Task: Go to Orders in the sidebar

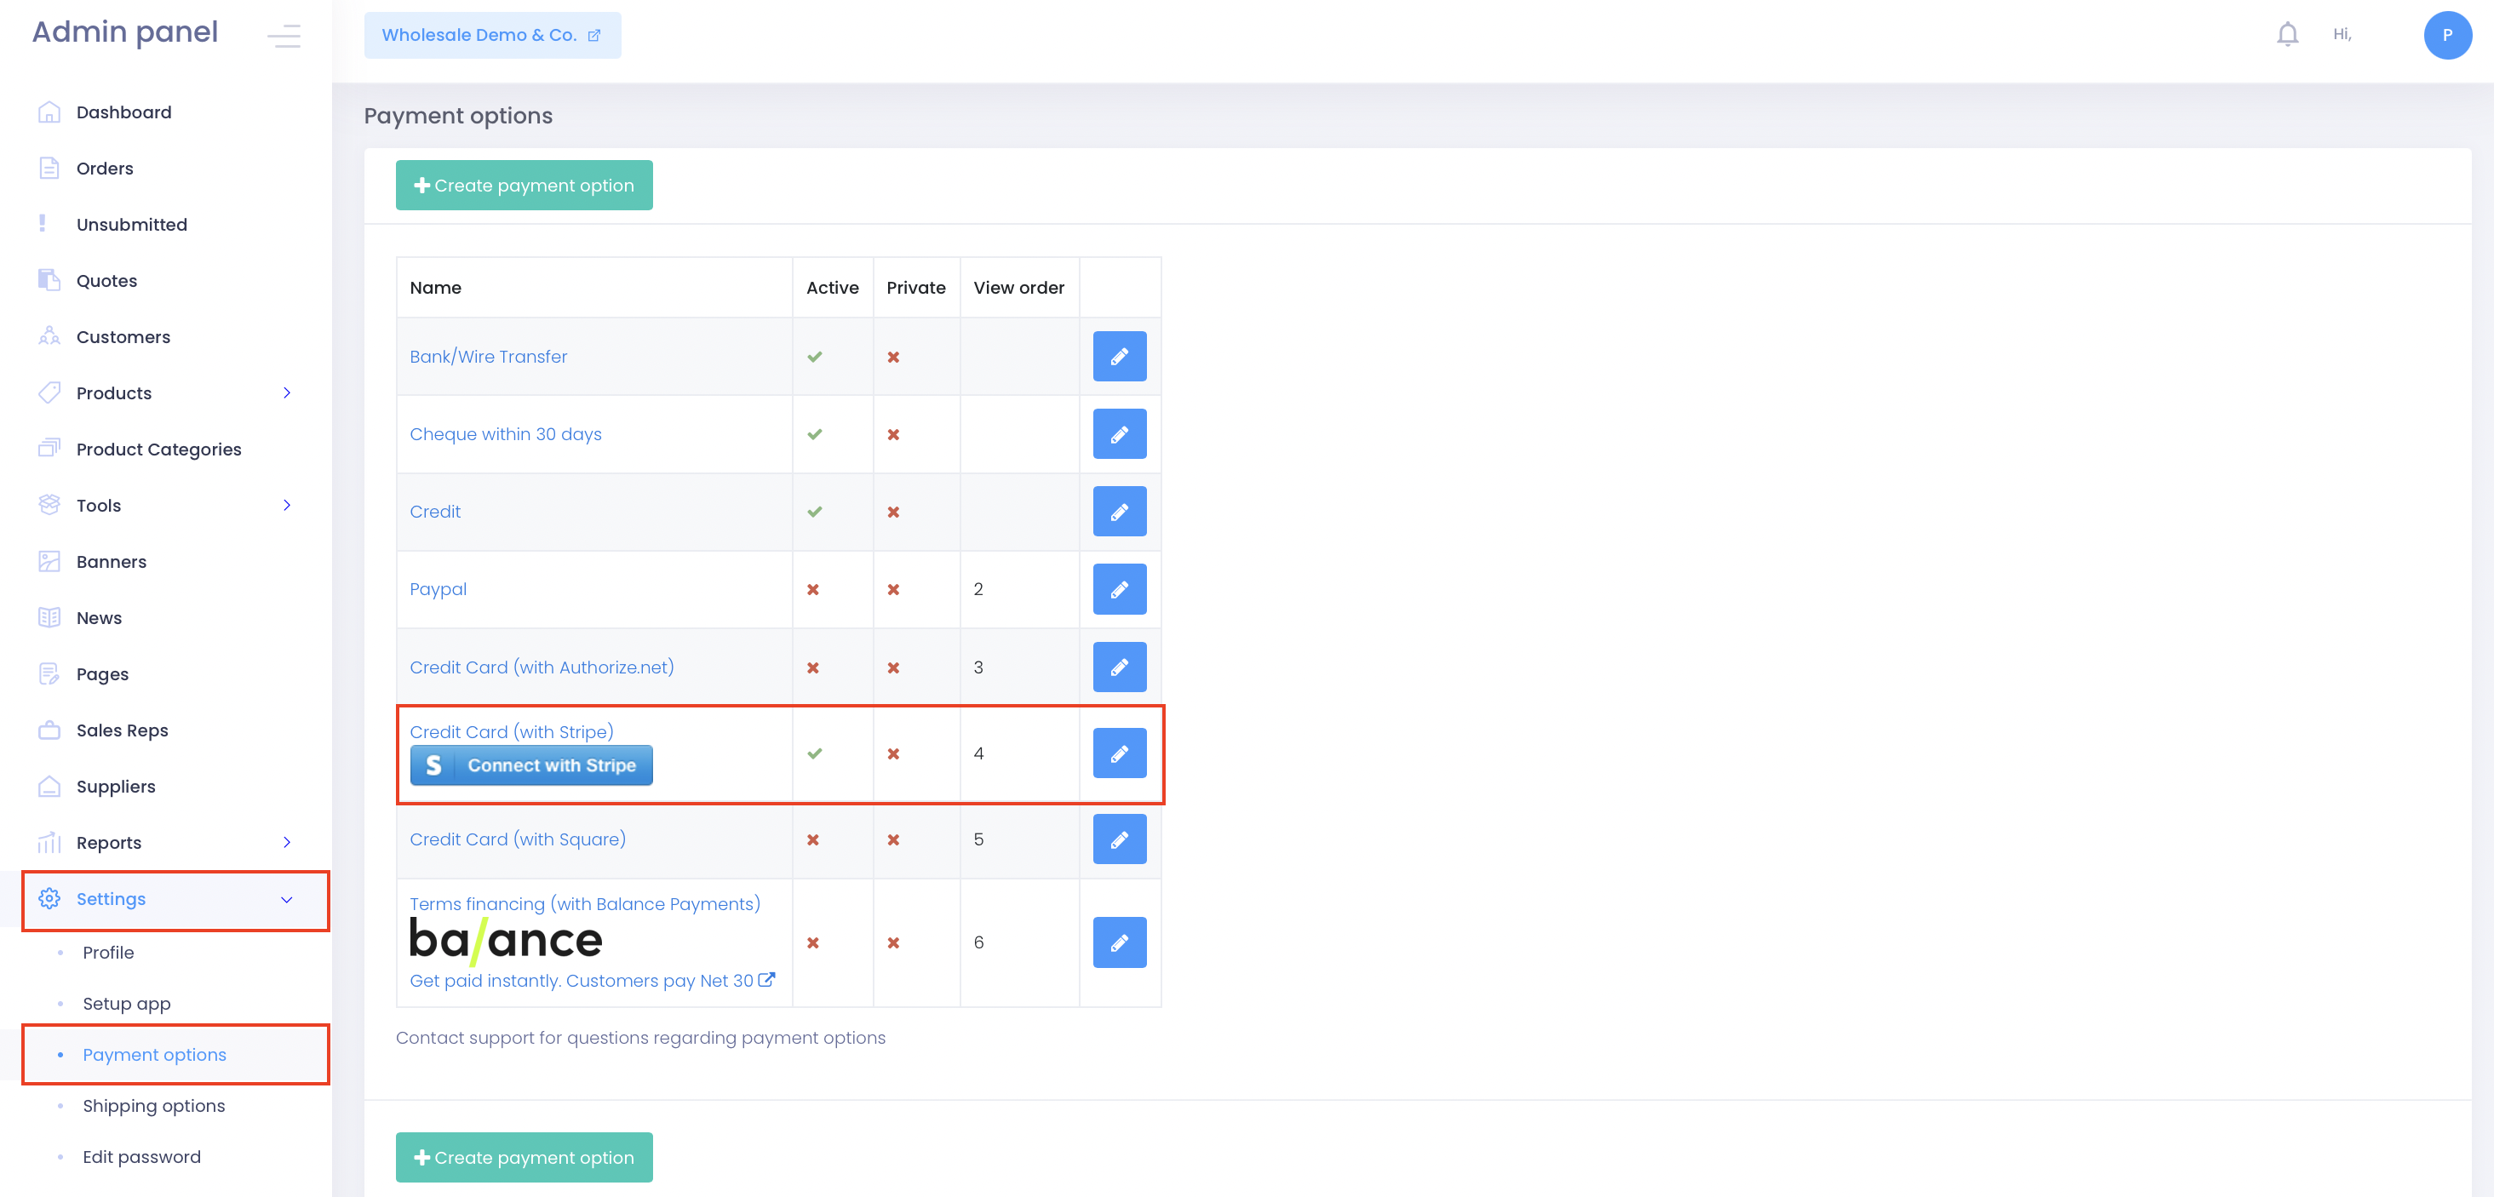Action: click(x=105, y=169)
